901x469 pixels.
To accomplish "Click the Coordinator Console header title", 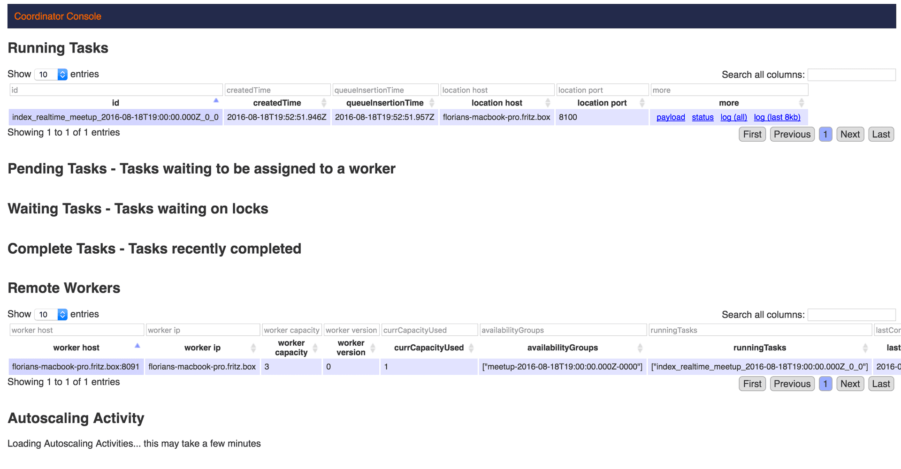I will tap(58, 16).
